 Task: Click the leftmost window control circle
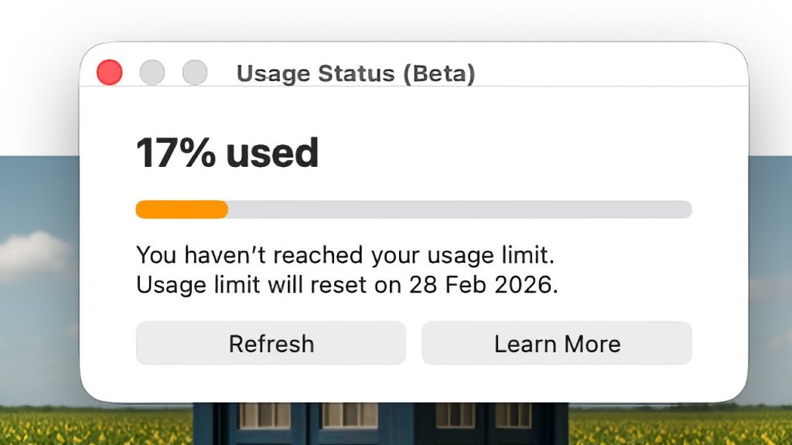[109, 72]
